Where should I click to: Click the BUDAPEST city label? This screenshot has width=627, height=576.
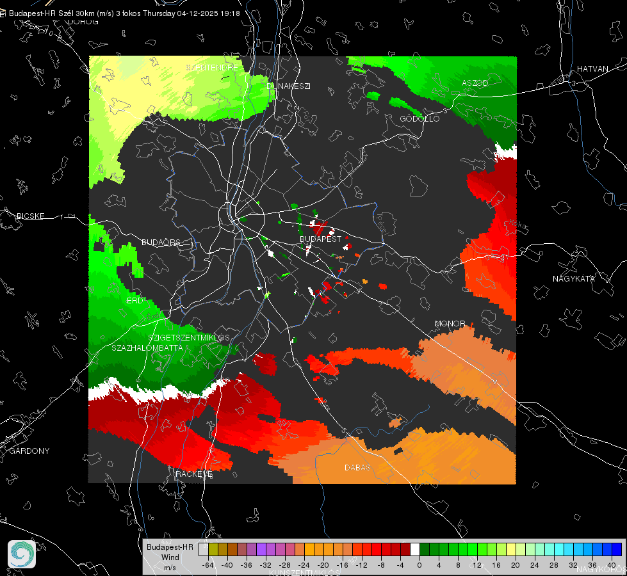pyautogui.click(x=320, y=239)
